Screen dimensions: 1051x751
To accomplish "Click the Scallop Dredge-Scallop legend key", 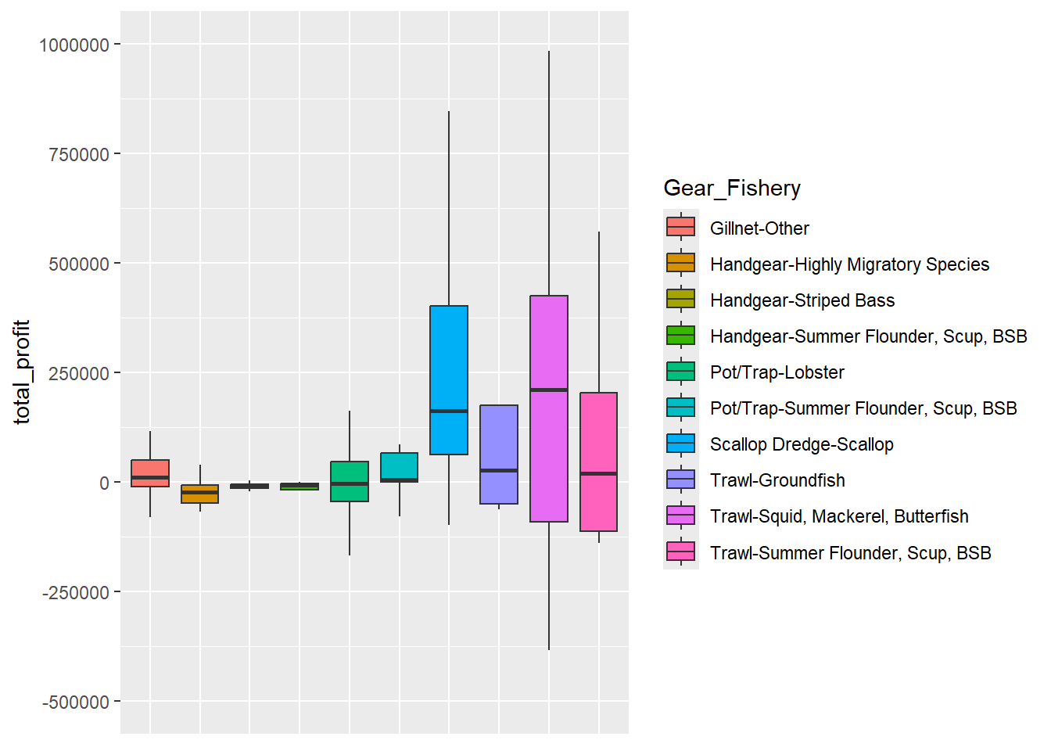I will click(680, 444).
